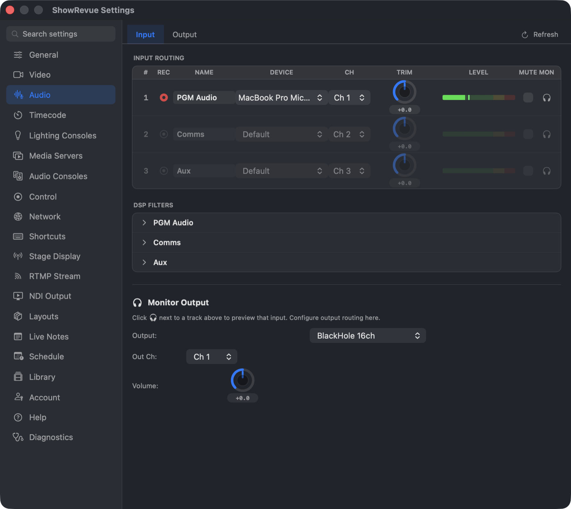The height and width of the screenshot is (509, 571).
Task: Open the Comms device dropdown
Action: pos(281,134)
